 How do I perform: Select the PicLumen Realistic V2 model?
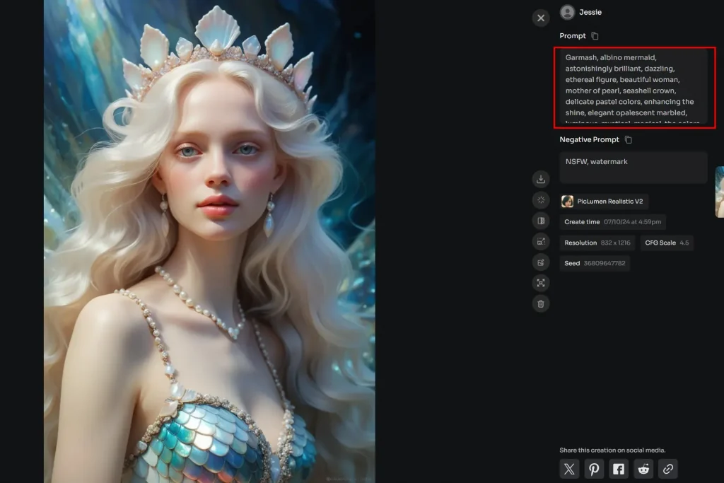604,202
